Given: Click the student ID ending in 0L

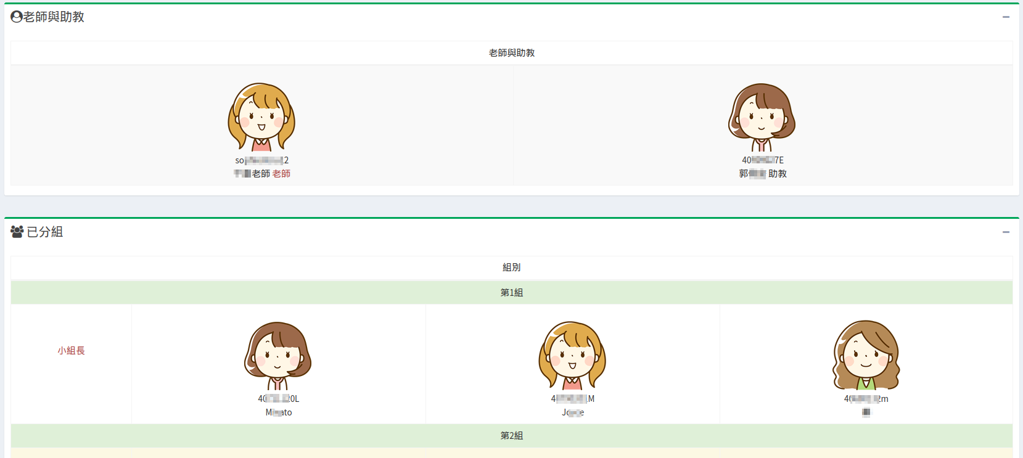Looking at the screenshot, I should (x=279, y=399).
